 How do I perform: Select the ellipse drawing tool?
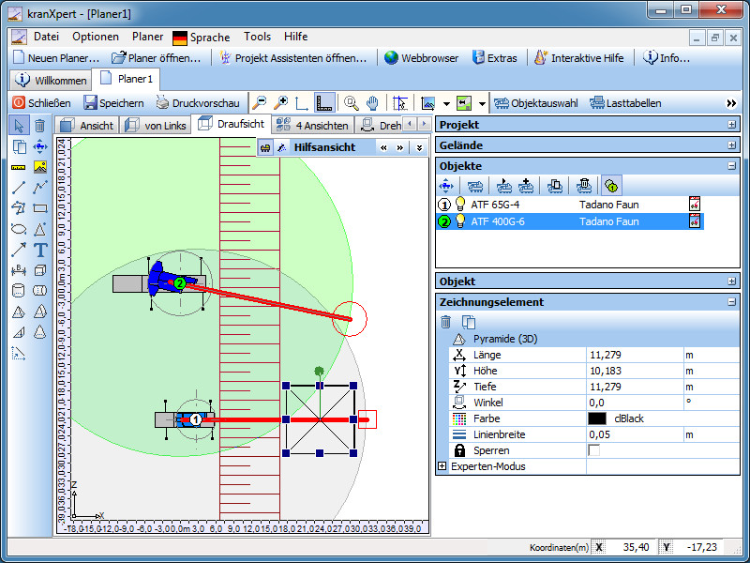click(19, 229)
